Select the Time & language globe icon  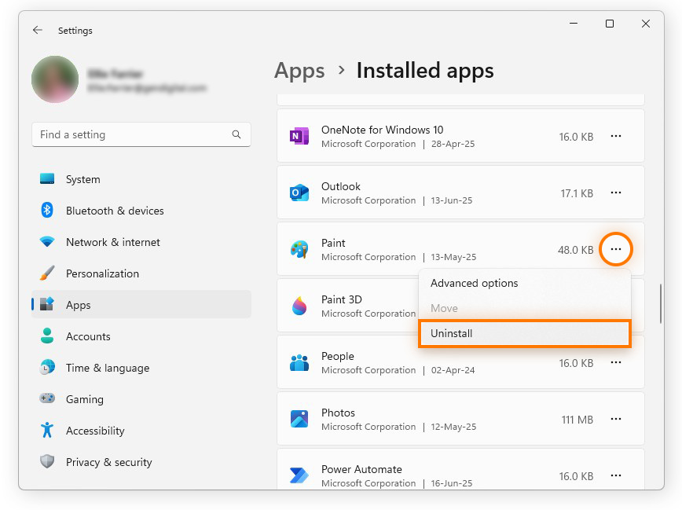(47, 367)
